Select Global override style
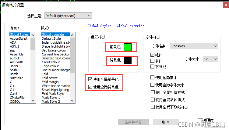The height and width of the screenshot is (130, 229). 55,35
